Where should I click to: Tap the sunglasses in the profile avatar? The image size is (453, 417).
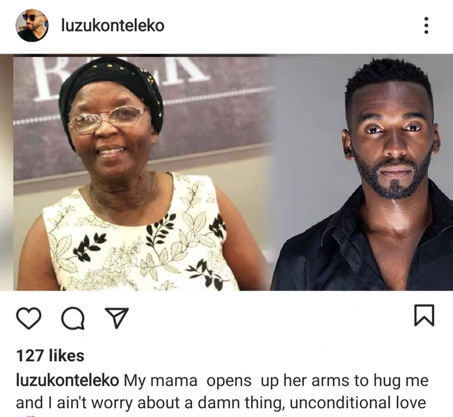[x=30, y=18]
